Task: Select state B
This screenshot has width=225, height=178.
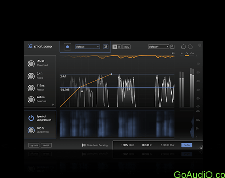Action: 119,47
